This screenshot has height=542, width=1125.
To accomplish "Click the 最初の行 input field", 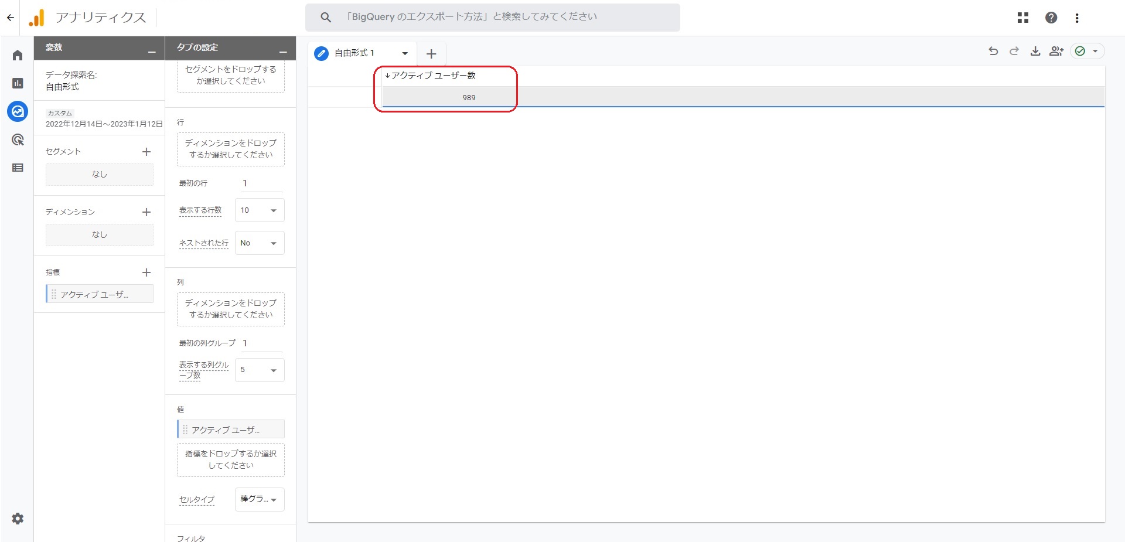I will tap(262, 183).
